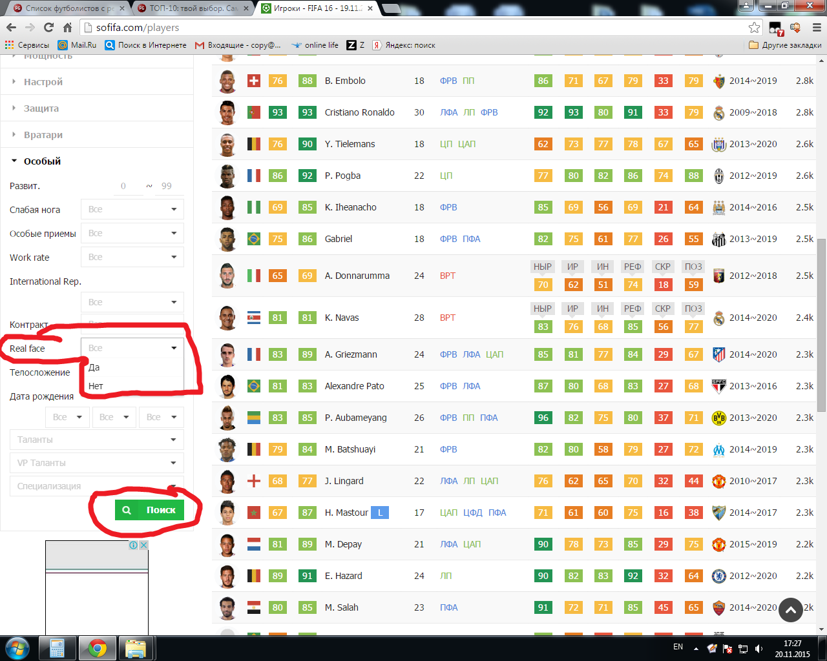The width and height of the screenshot is (827, 661).
Task: Open the Windows Start menu
Action: pyautogui.click(x=17, y=648)
